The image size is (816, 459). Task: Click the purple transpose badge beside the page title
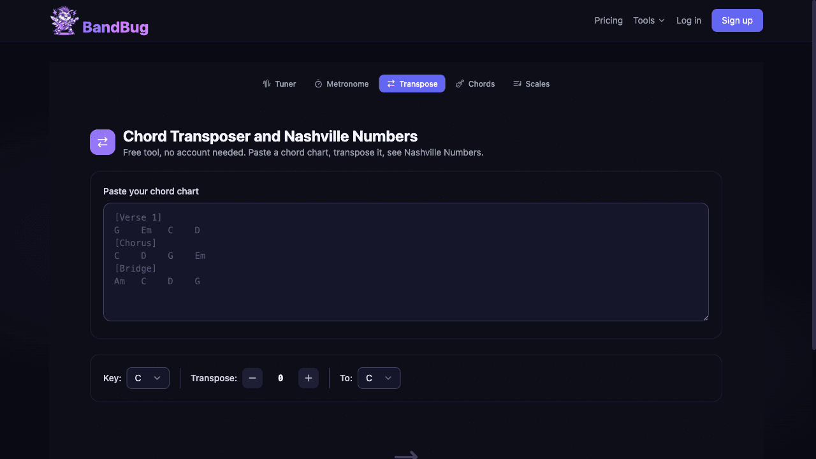click(103, 142)
